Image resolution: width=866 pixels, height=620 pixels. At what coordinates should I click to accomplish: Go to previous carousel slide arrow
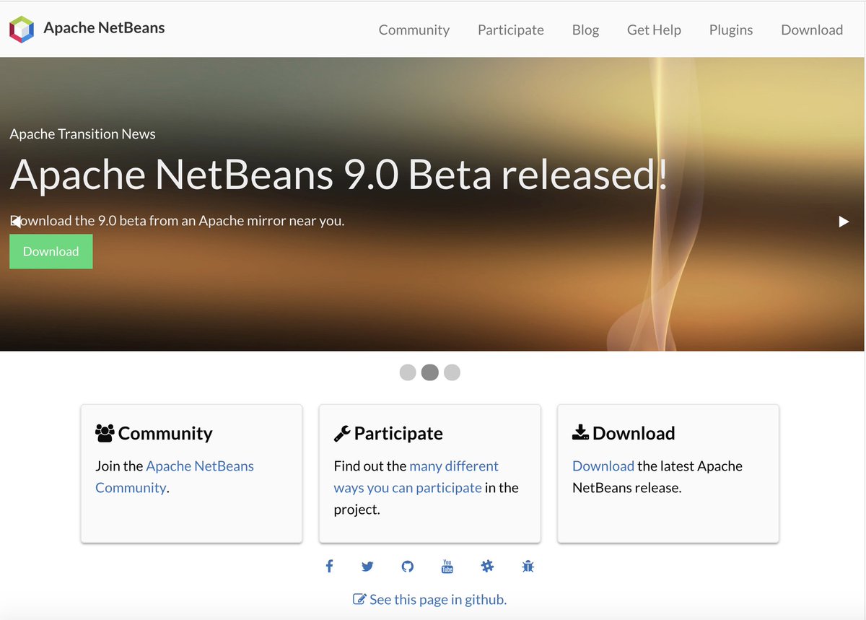(15, 222)
